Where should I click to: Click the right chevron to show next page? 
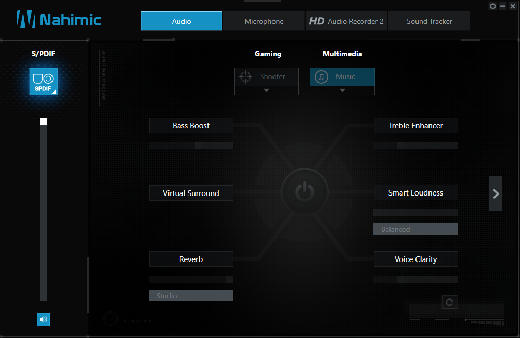pos(496,193)
